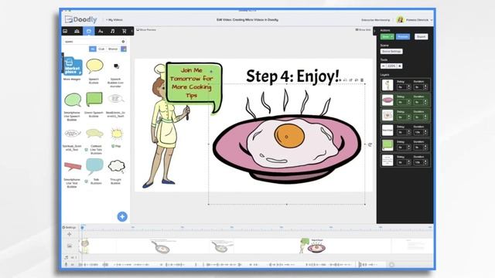Pick the Green Speech Bubble square asset
The height and width of the screenshot is (278, 495).
tap(94, 100)
